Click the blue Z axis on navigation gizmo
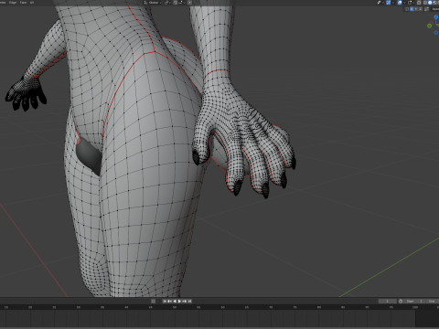Screen dimensions: 439x329 [436, 17]
